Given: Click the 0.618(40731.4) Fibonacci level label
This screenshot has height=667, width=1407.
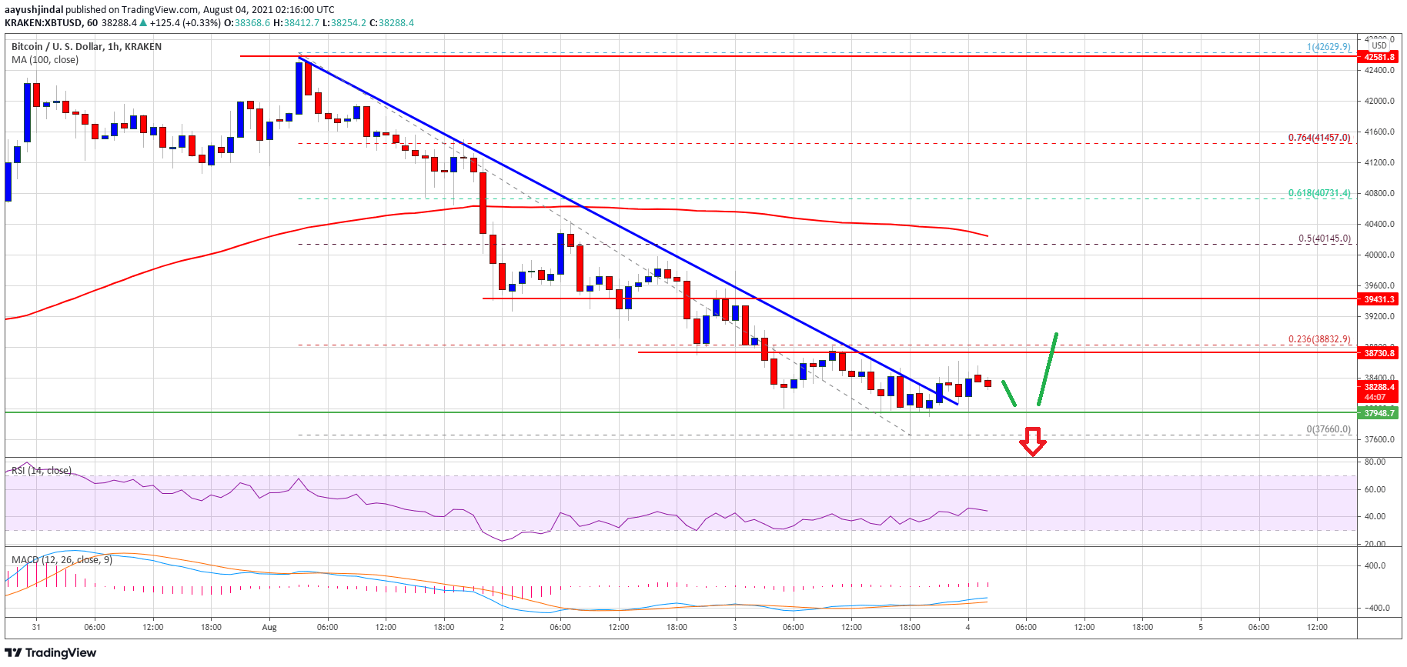Looking at the screenshot, I should click(x=1319, y=193).
